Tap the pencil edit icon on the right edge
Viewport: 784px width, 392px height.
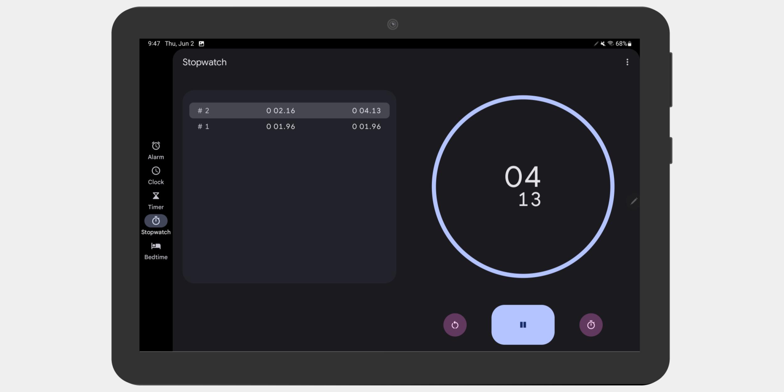pos(634,201)
